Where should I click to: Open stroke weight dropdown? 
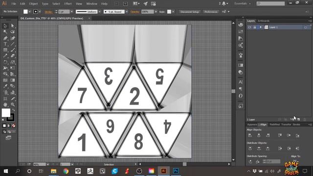(72, 12)
